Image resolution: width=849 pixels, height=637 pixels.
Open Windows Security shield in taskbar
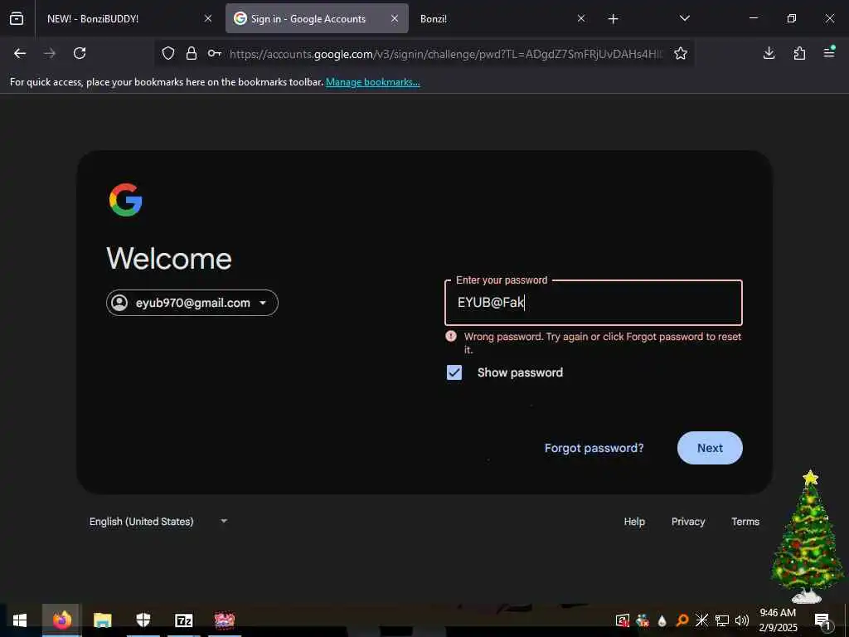coord(143,620)
